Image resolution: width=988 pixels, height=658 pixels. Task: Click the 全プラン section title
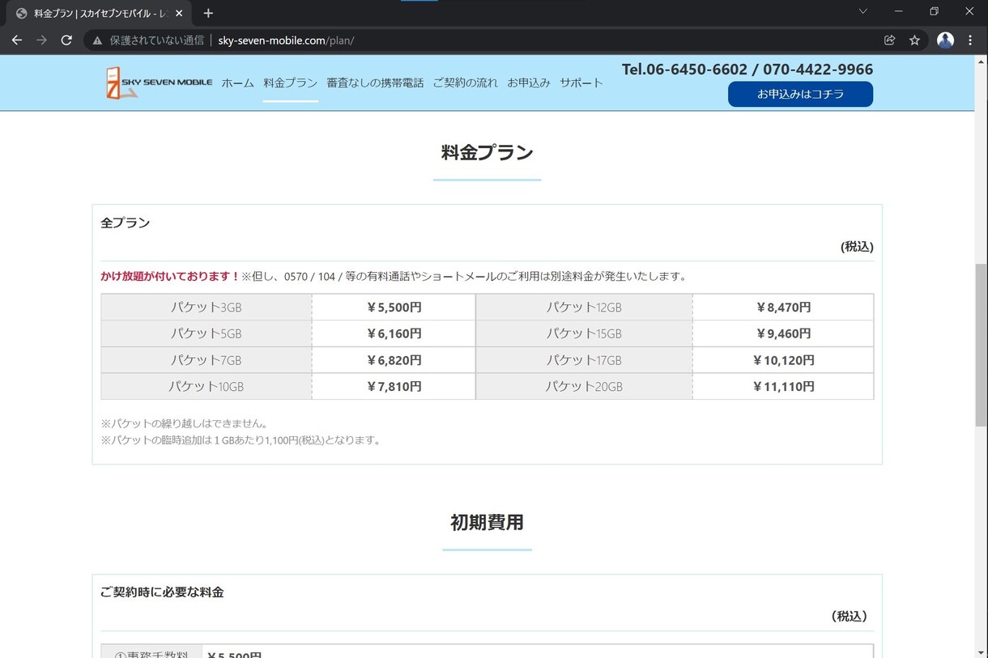[125, 223]
